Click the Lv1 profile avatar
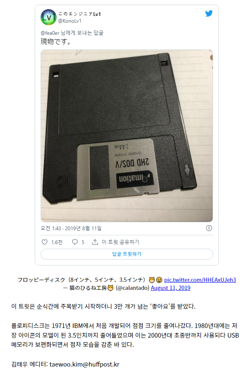The height and width of the screenshot is (372, 252). click(x=49, y=17)
